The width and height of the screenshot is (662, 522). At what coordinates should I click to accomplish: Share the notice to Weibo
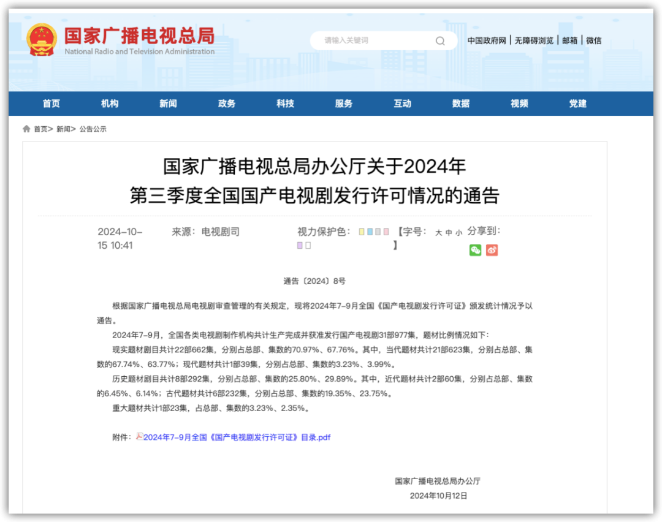[x=492, y=250]
